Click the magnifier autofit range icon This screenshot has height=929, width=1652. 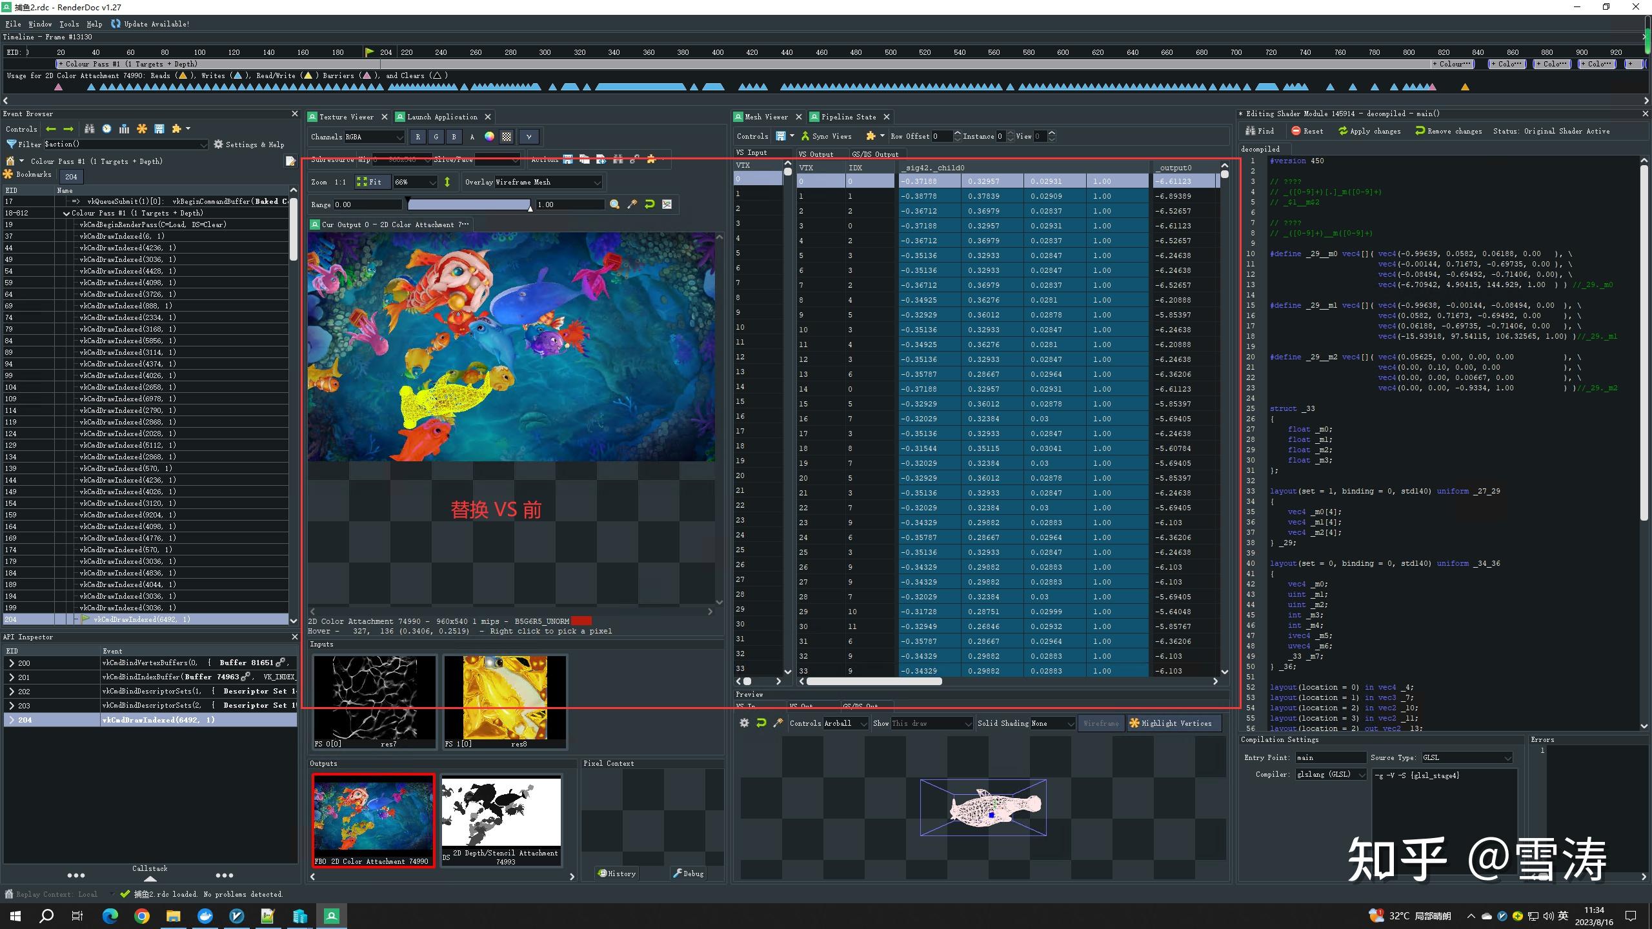click(614, 205)
